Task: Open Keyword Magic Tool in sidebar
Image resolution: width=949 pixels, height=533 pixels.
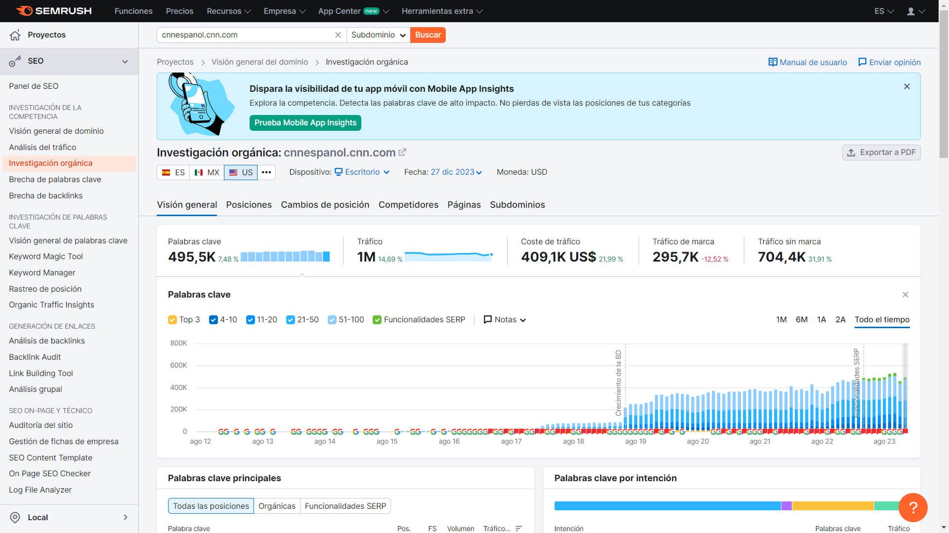Action: [45, 257]
